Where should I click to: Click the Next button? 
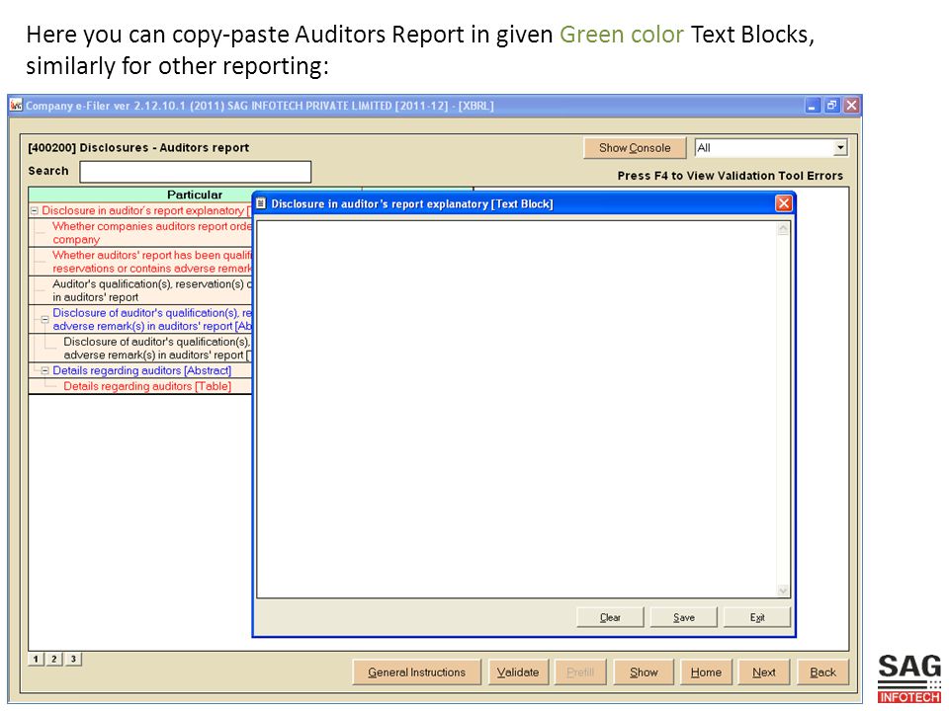click(764, 672)
